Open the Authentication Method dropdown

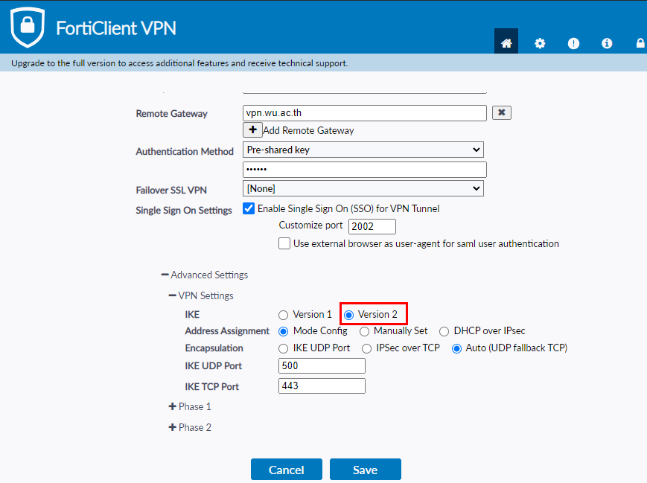tap(363, 150)
